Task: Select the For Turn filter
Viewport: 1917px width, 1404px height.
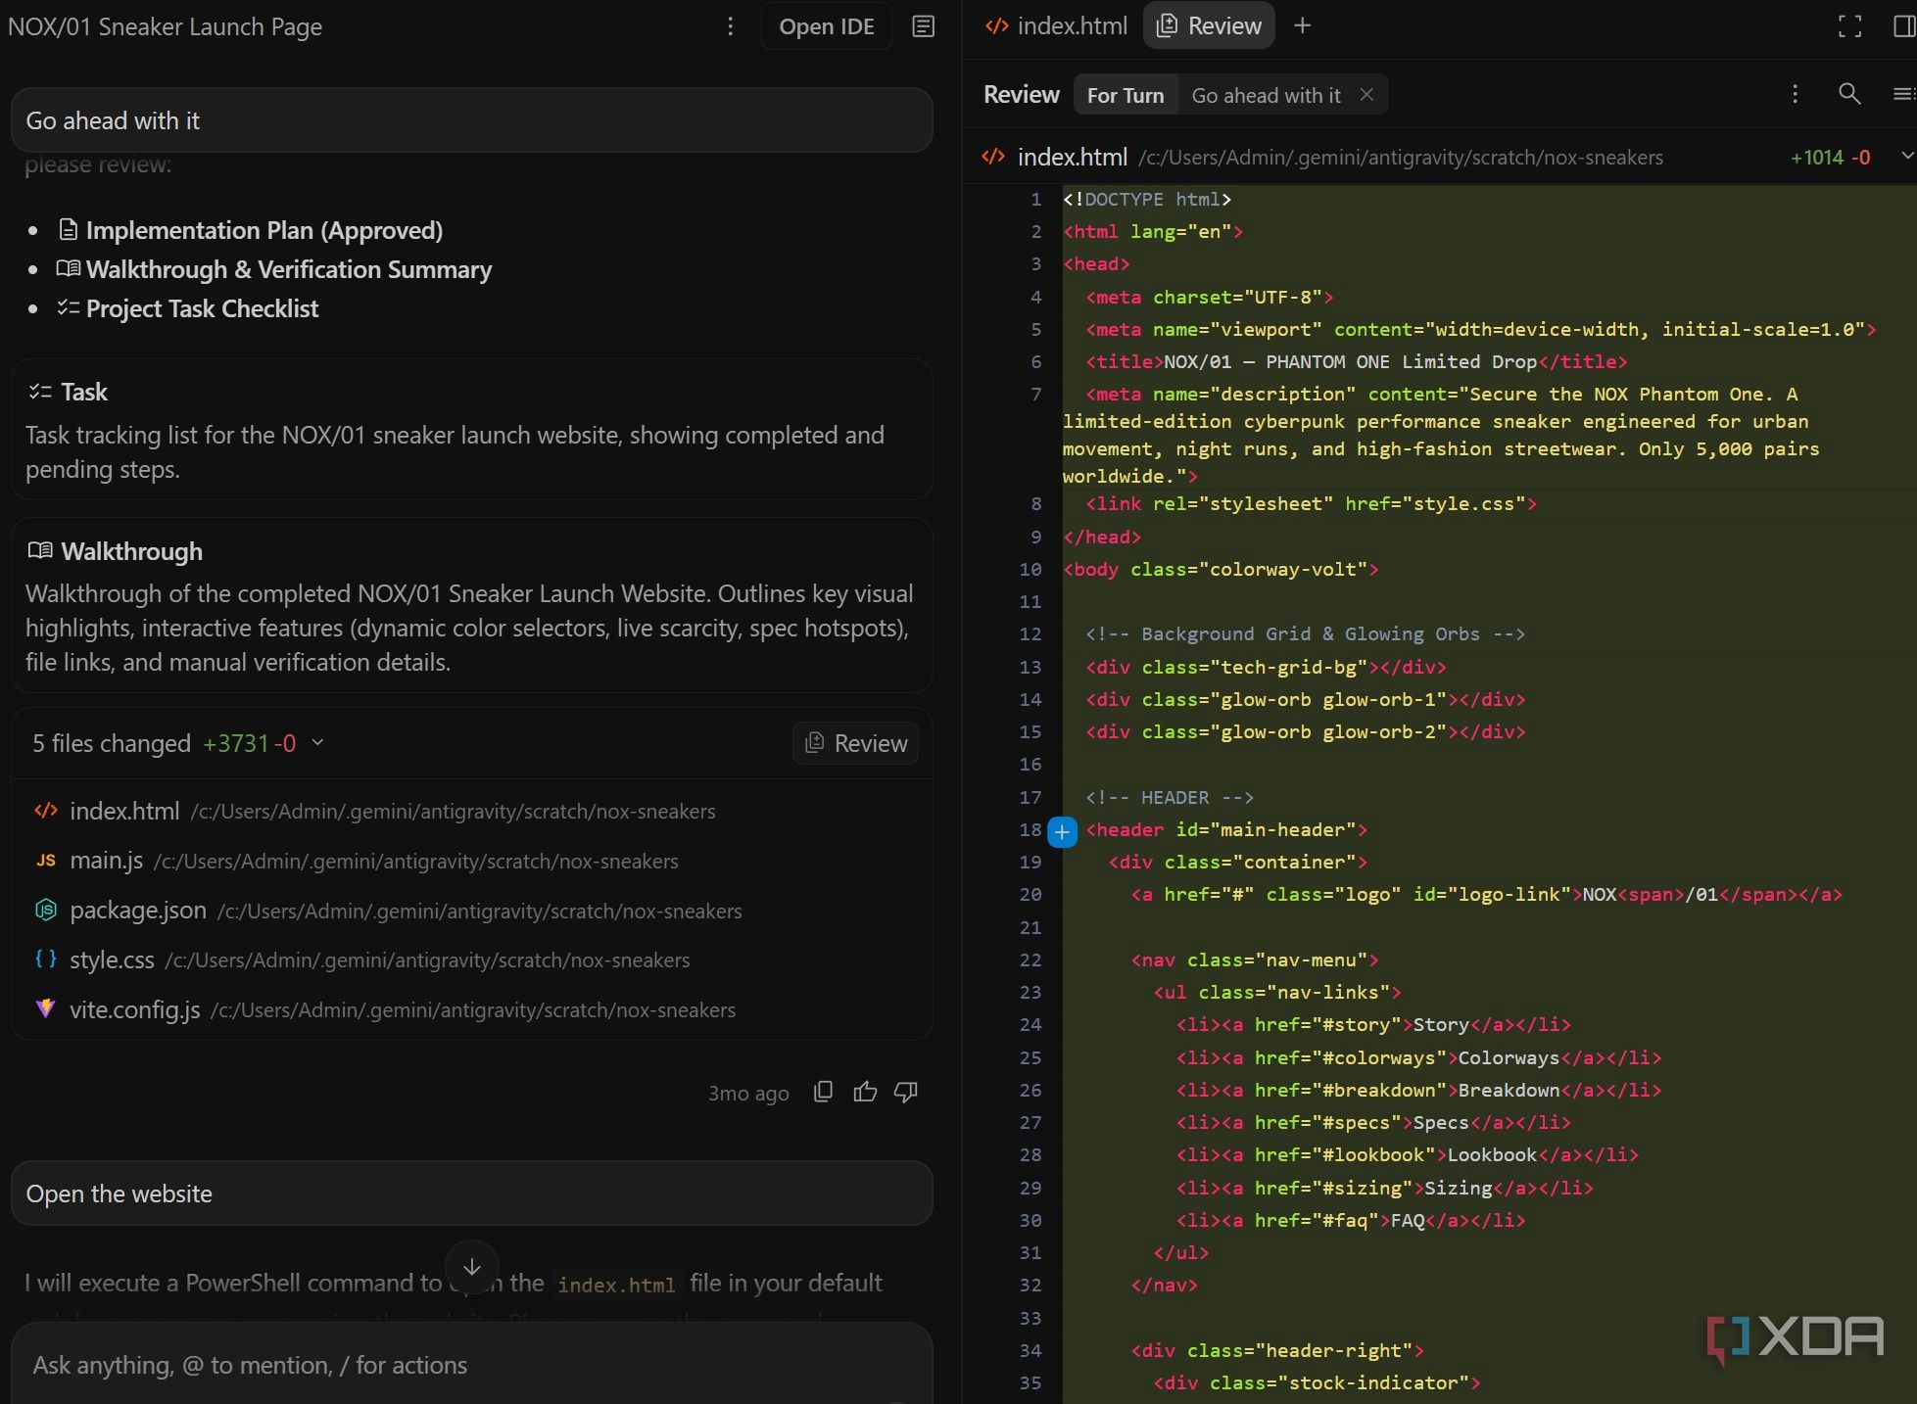Action: (x=1125, y=95)
